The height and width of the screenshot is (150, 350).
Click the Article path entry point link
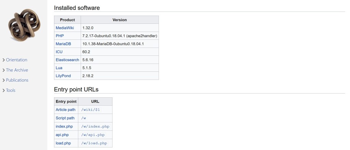(66, 110)
